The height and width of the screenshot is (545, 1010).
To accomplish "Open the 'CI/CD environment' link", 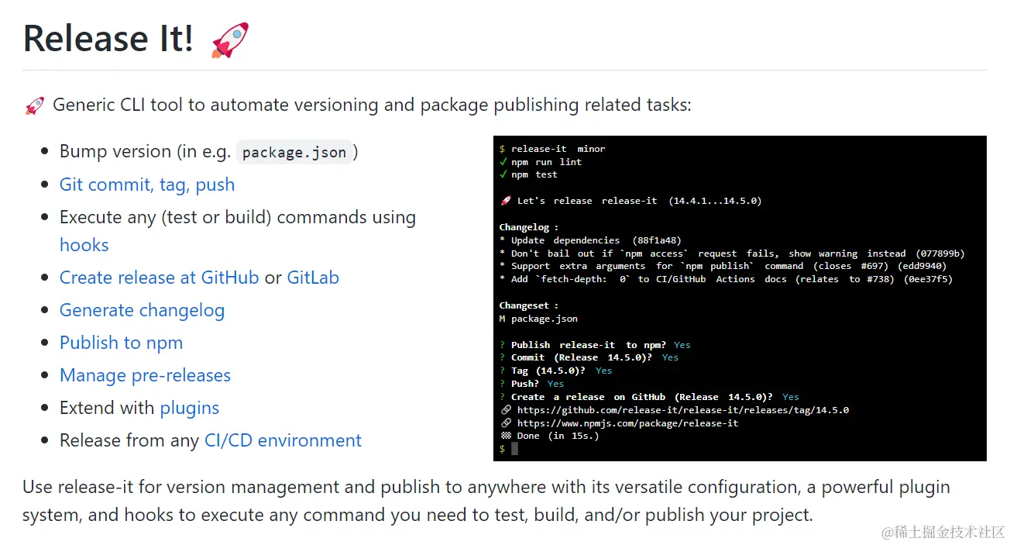I will pos(283,440).
